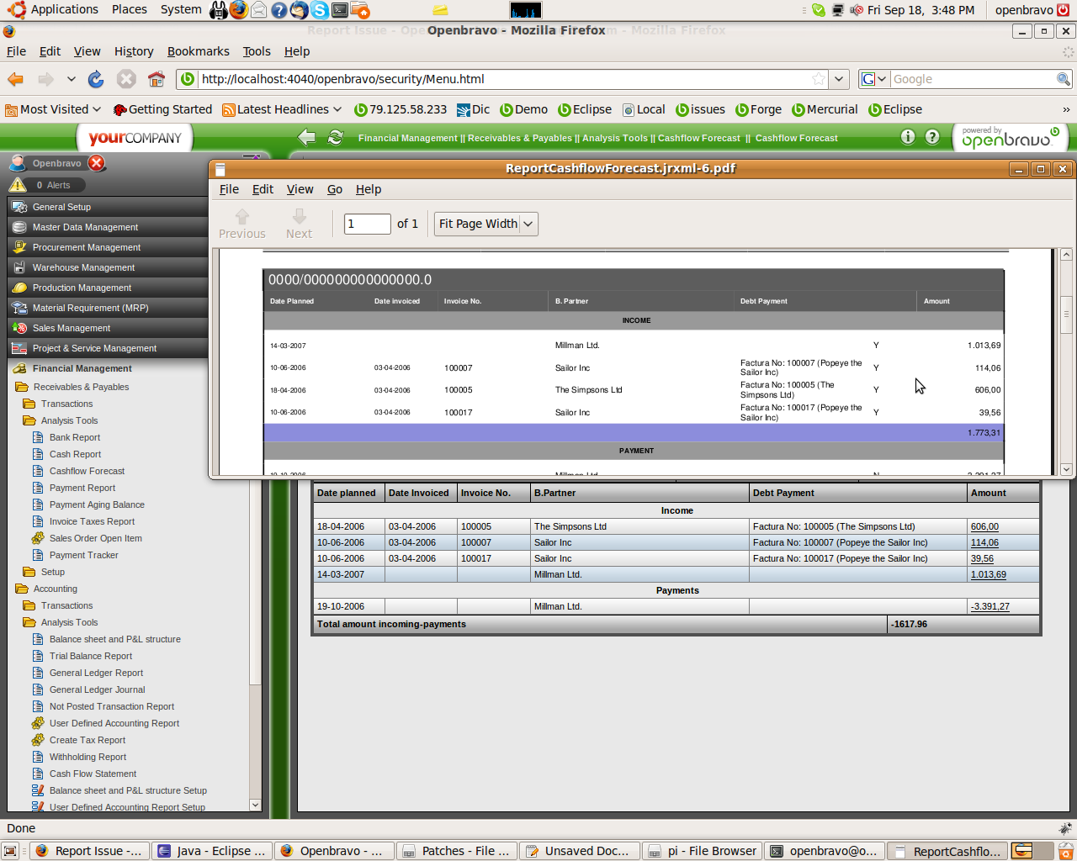
Task: Open the Firefox Bookmarks menu
Action: (x=198, y=51)
